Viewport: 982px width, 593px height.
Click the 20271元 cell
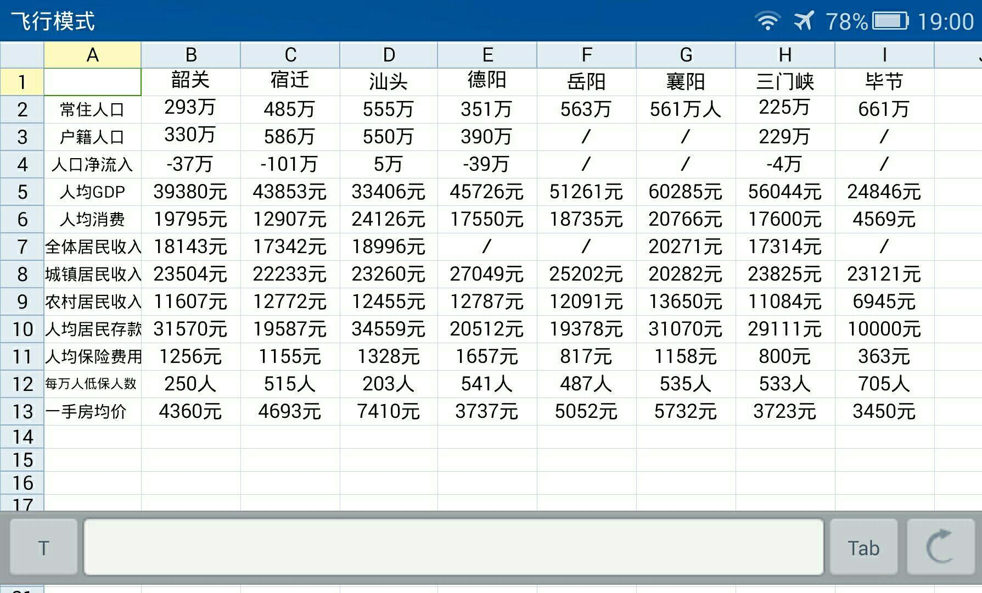pyautogui.click(x=686, y=247)
